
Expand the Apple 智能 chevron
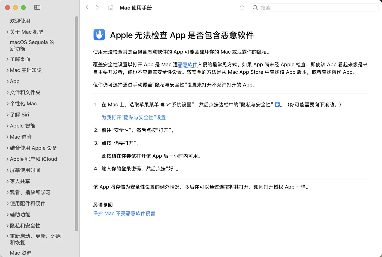7,126
